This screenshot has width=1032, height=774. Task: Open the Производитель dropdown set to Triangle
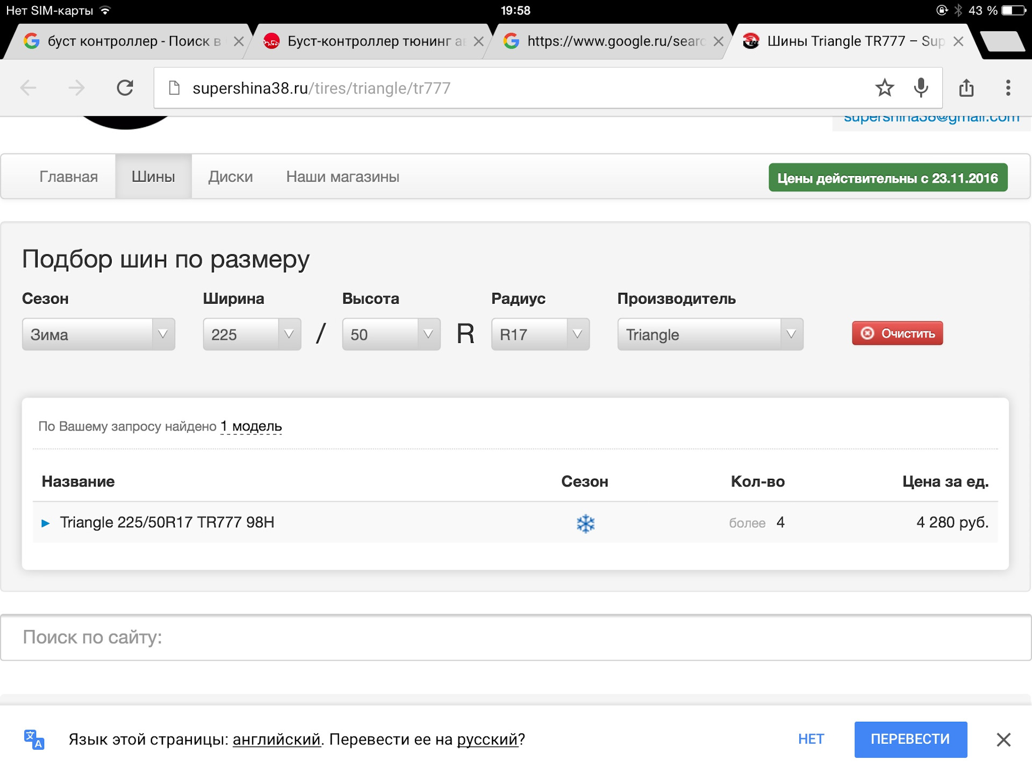click(710, 334)
